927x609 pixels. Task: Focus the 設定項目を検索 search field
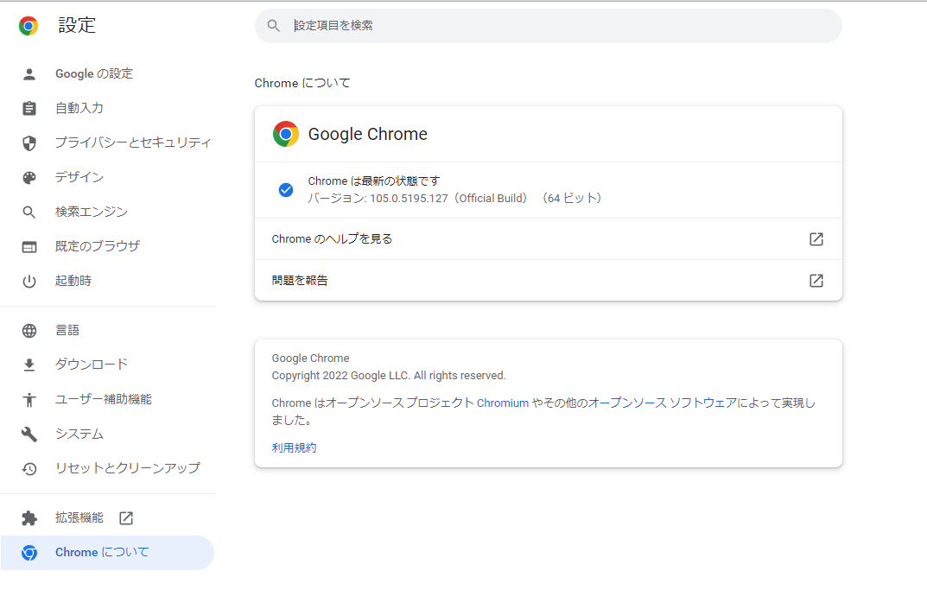pyautogui.click(x=548, y=25)
